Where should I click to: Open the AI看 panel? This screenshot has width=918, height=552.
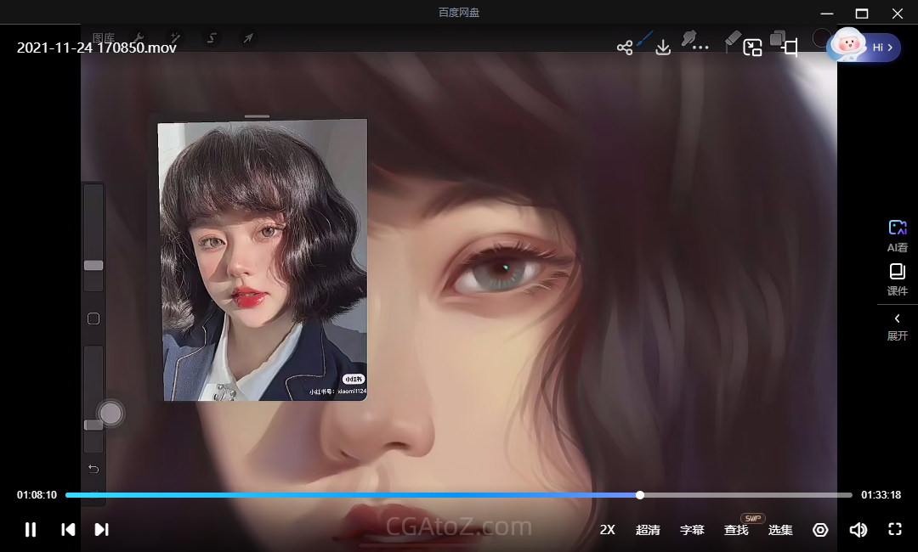click(898, 236)
